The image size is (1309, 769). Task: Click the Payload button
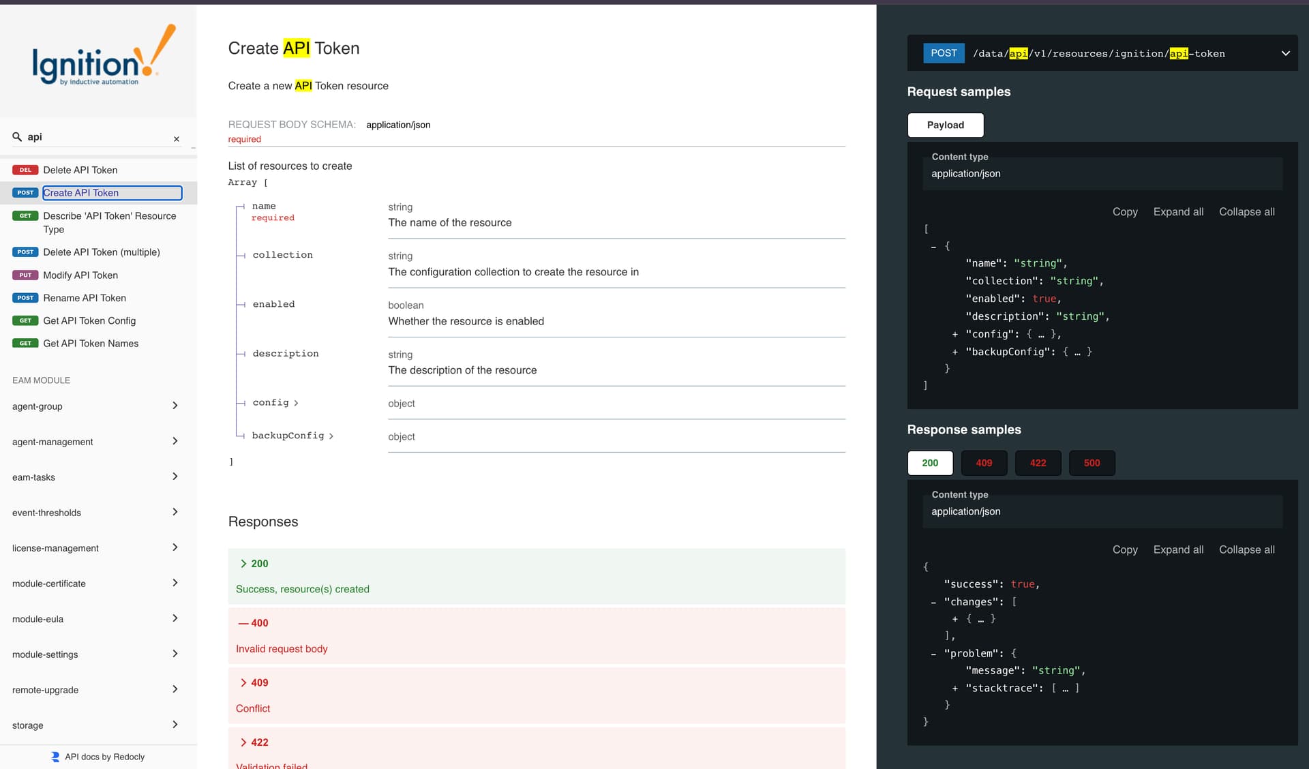pos(945,125)
